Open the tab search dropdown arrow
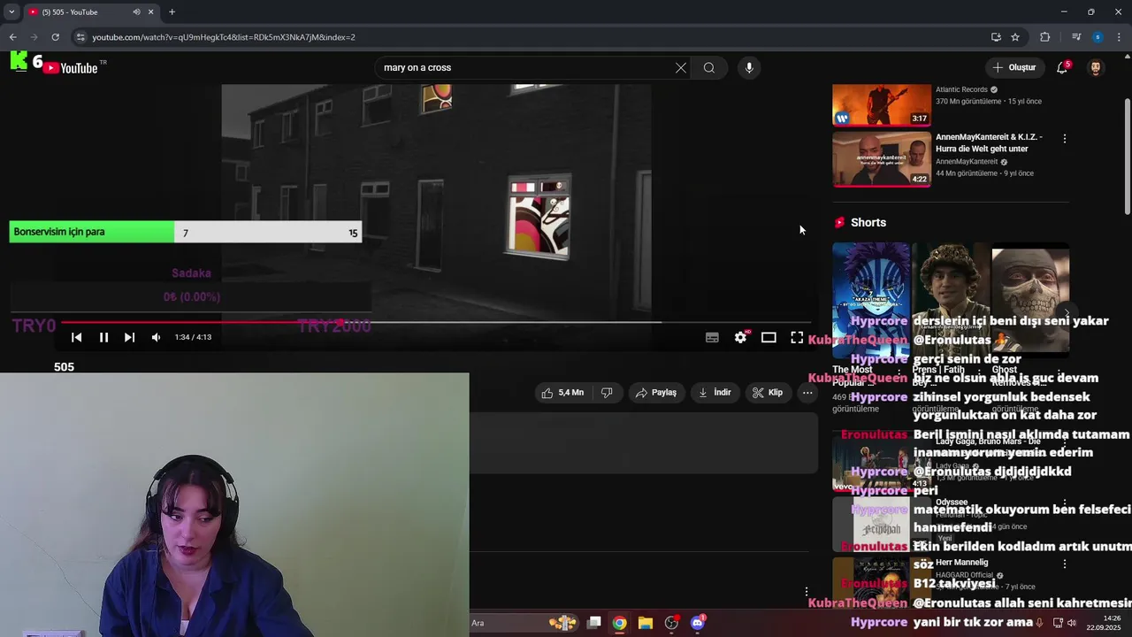This screenshot has height=637, width=1132. pos(11,12)
